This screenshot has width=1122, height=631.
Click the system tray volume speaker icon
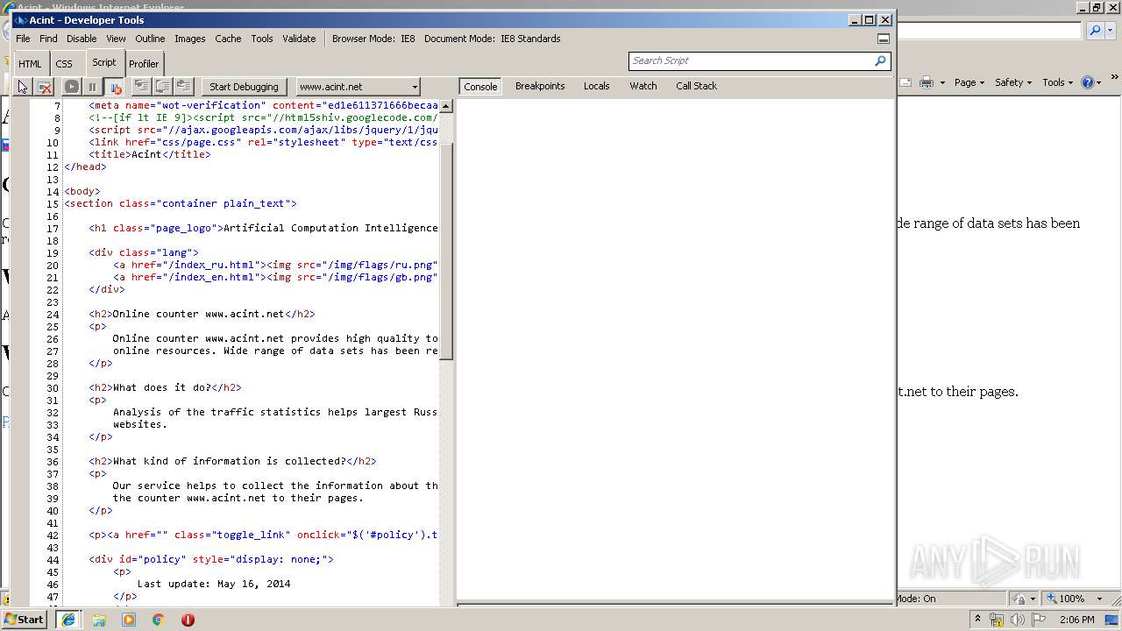pos(1018,620)
